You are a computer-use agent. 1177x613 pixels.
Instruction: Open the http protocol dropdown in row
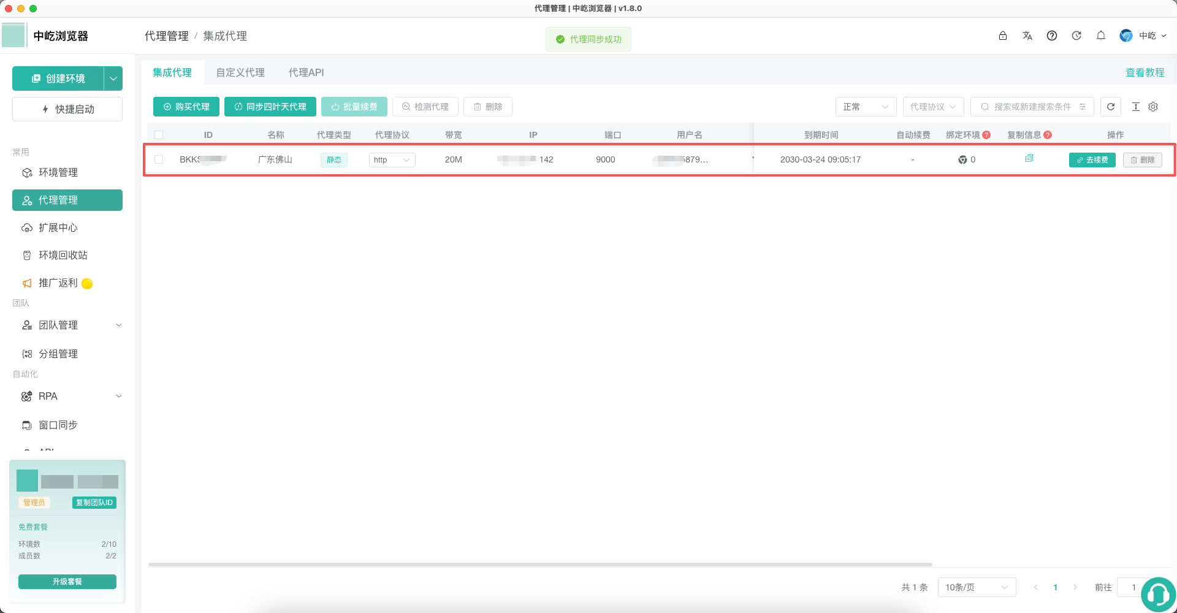pos(392,159)
